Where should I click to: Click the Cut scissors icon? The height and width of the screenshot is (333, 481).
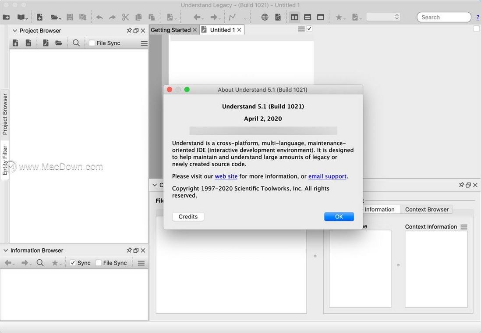[125, 17]
